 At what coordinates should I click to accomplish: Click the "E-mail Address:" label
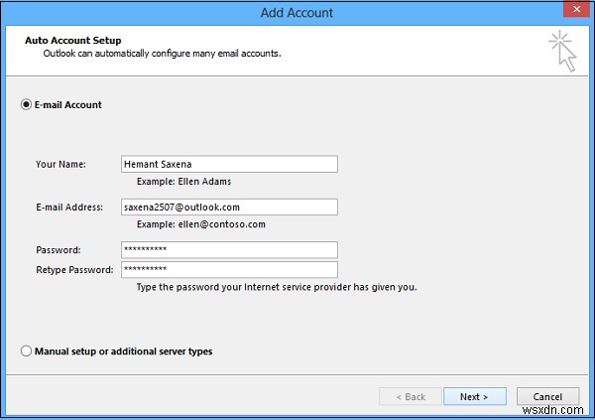pos(70,207)
